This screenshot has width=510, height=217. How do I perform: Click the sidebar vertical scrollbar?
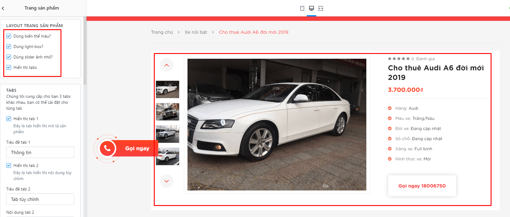(x=85, y=51)
